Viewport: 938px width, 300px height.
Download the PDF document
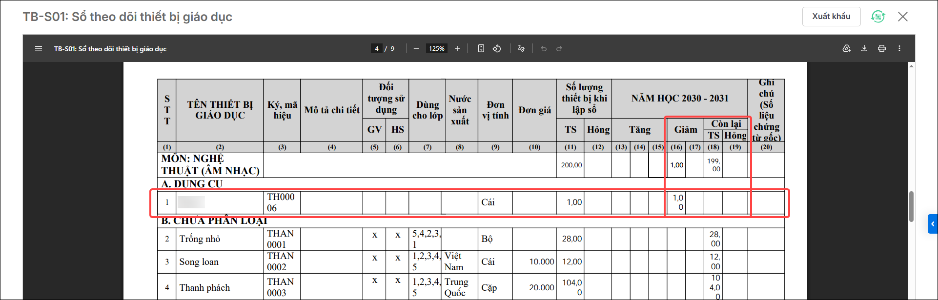click(x=864, y=48)
